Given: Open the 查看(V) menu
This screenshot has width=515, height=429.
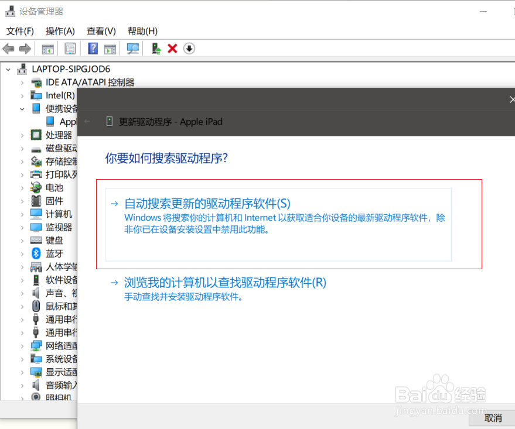Looking at the screenshot, I should (x=100, y=30).
